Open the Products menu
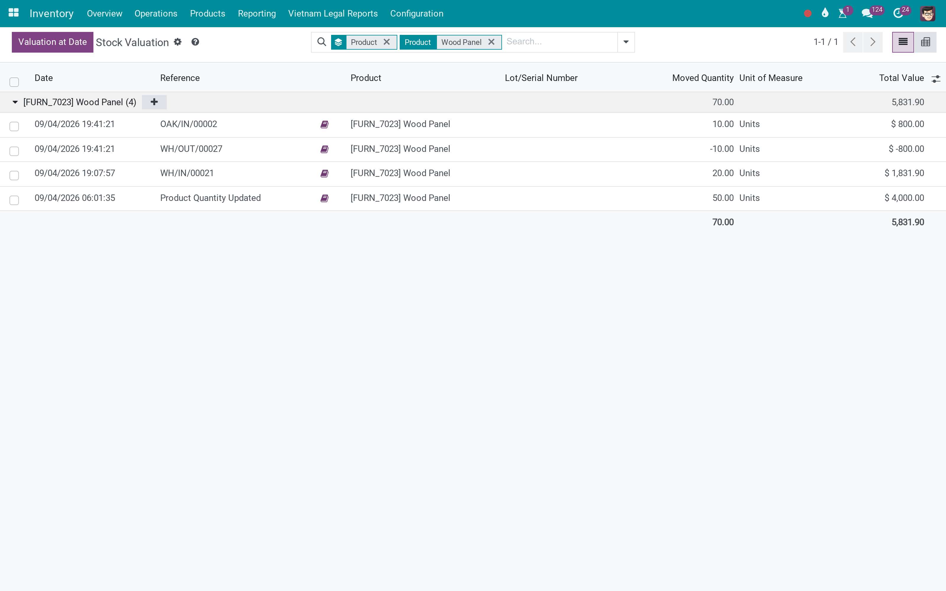The width and height of the screenshot is (946, 591). click(208, 14)
